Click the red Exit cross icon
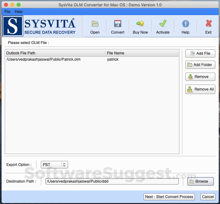The height and width of the screenshot is (204, 220). pyautogui.click(x=208, y=23)
